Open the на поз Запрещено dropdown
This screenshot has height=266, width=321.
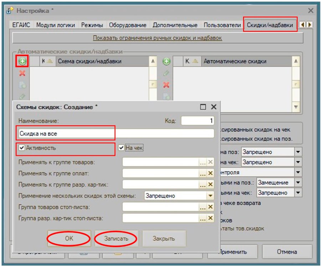click(298, 152)
